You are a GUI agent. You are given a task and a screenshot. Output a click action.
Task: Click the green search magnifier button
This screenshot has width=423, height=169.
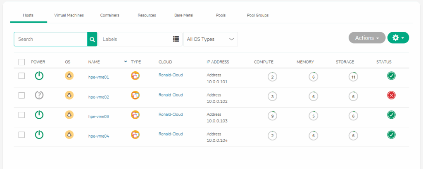tap(92, 39)
